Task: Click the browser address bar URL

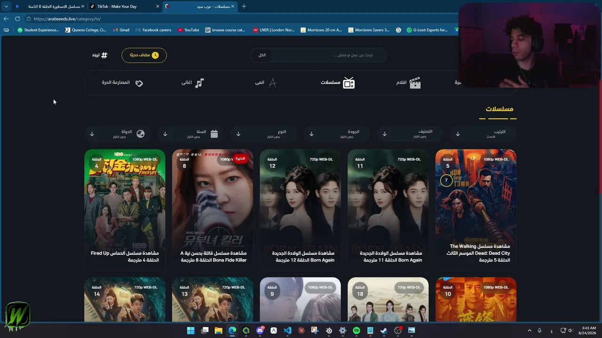Action: pos(67,19)
